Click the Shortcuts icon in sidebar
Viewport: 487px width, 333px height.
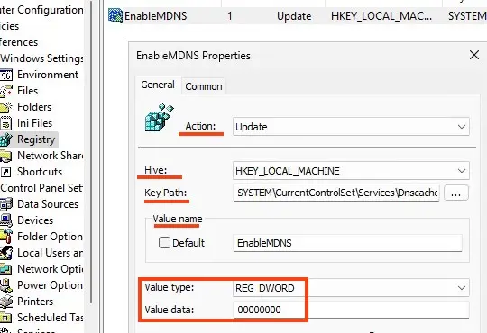(6, 172)
